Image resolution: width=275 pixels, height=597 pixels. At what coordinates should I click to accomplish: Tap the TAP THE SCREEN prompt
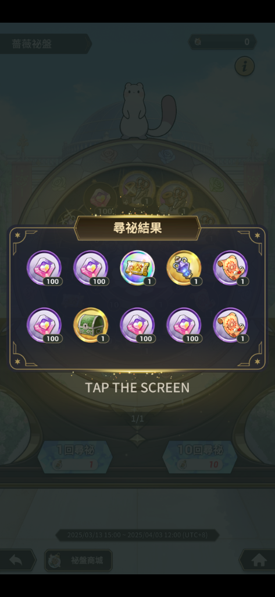tap(137, 388)
